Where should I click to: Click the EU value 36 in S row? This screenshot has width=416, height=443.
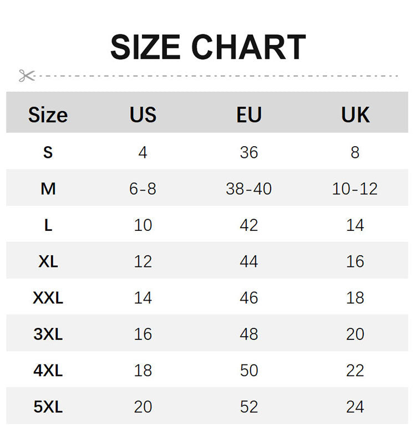click(x=249, y=153)
